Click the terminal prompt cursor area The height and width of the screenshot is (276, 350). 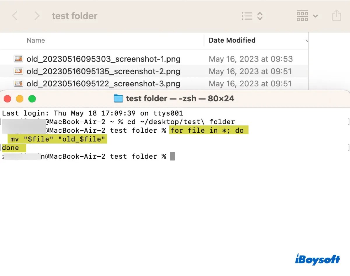pos(172,156)
